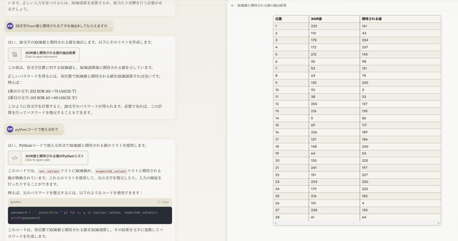Click XOR value 25 in row 6
The image size is (458, 241).
pyautogui.click(x=313, y=61)
